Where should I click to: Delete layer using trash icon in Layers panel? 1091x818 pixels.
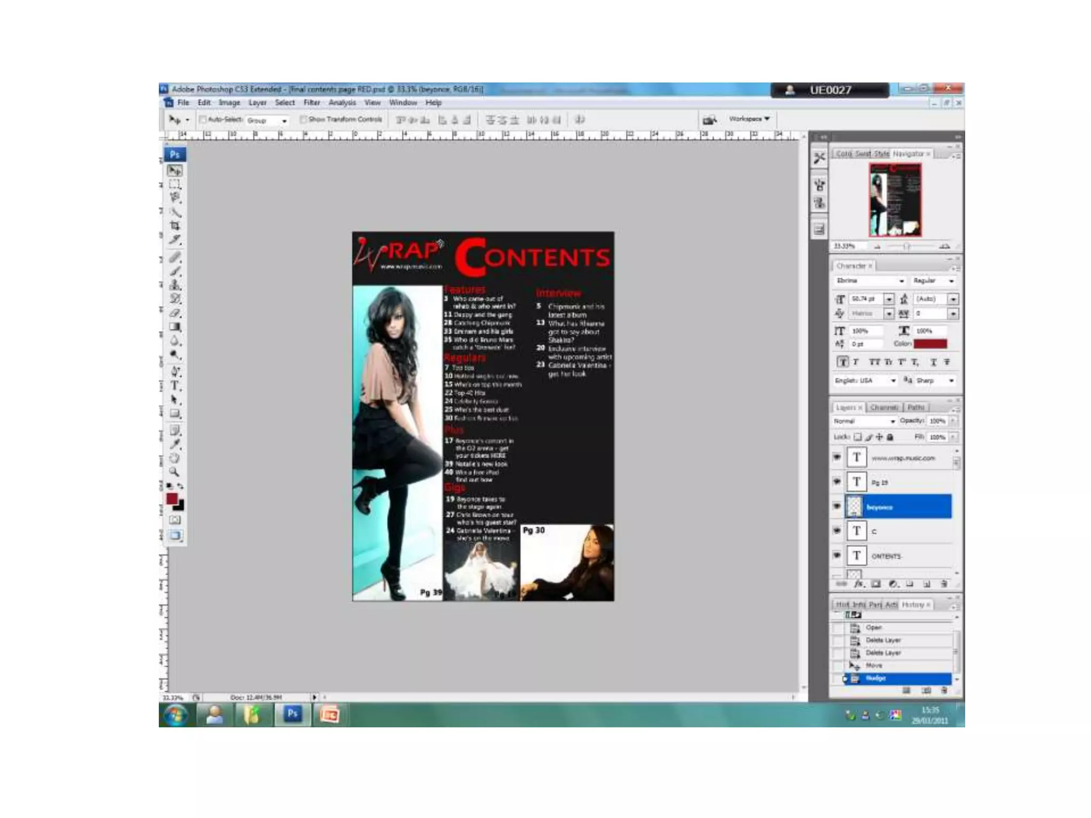[944, 584]
